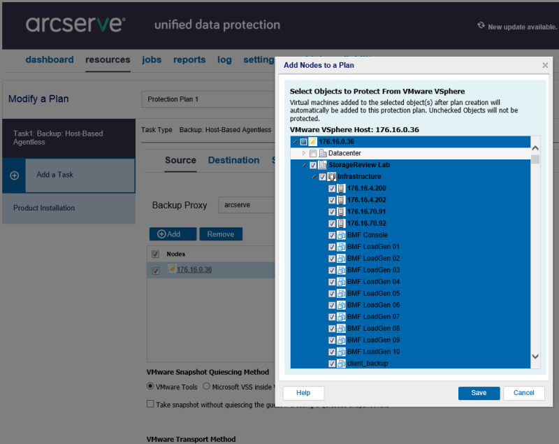This screenshot has width=559, height=444.
Task: Click the Save button in dialog
Action: pos(479,393)
